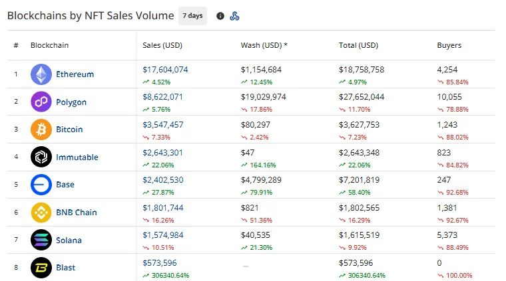
Task: Select Immutable wash change 164.16%
Action: 263,165
